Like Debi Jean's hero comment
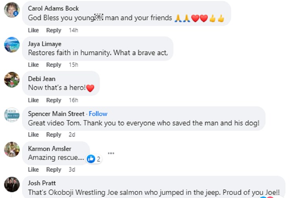 [33, 100]
